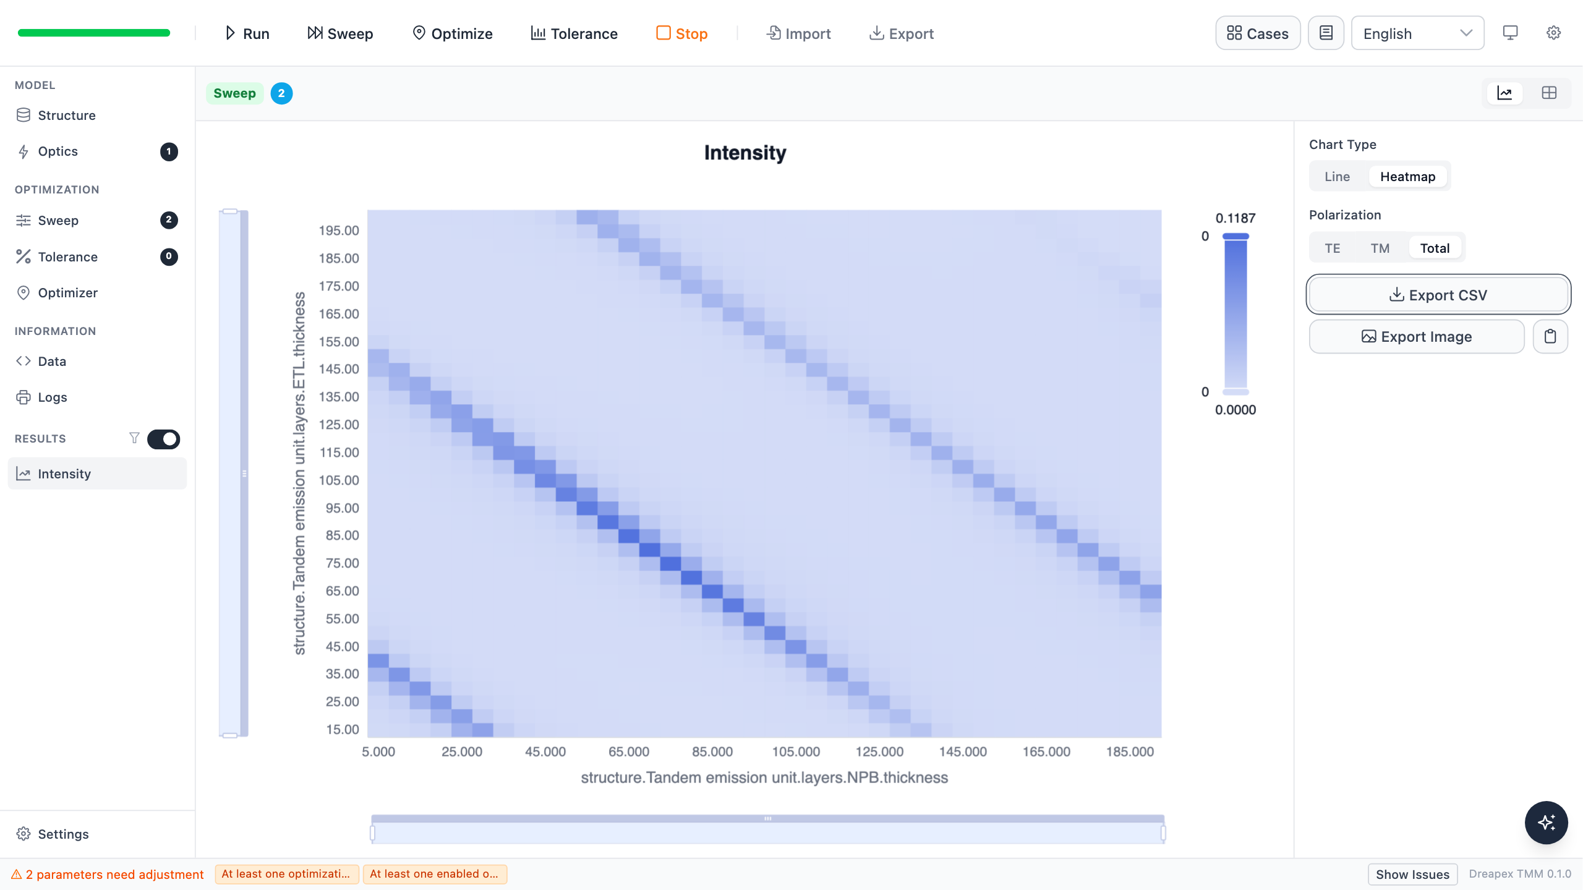Open Optimizer in the sidebar
The width and height of the screenshot is (1583, 890).
(x=97, y=293)
